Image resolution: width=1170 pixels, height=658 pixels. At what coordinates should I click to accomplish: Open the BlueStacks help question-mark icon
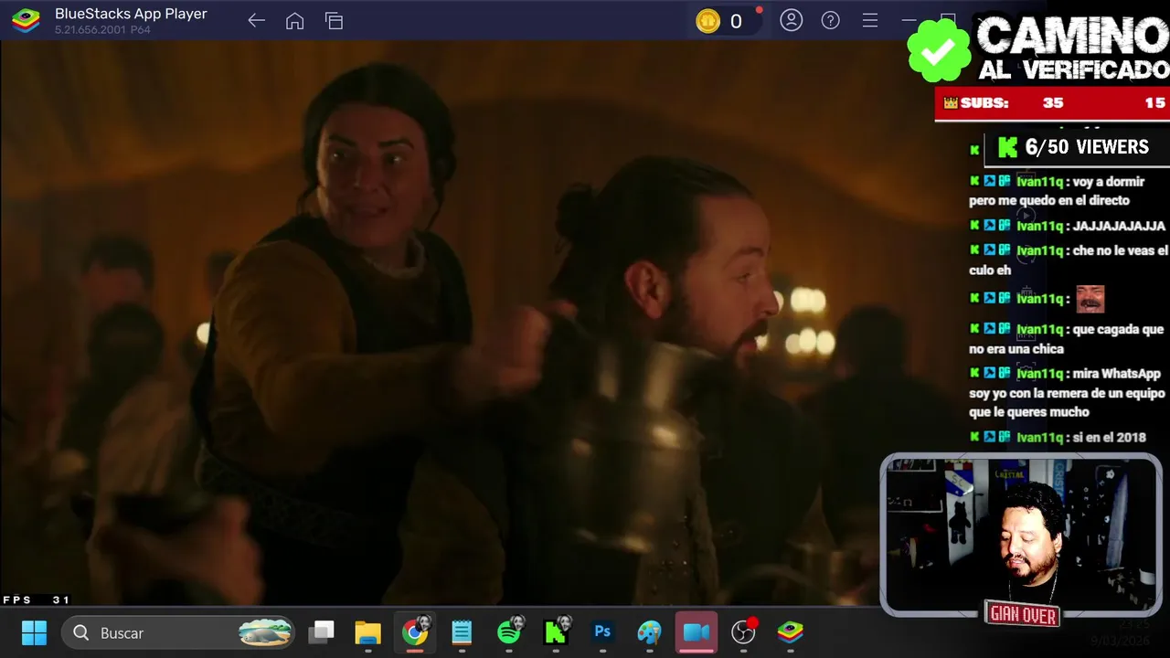tap(830, 20)
